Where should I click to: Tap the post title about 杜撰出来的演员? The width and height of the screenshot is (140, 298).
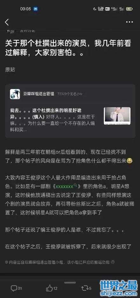point(68,48)
